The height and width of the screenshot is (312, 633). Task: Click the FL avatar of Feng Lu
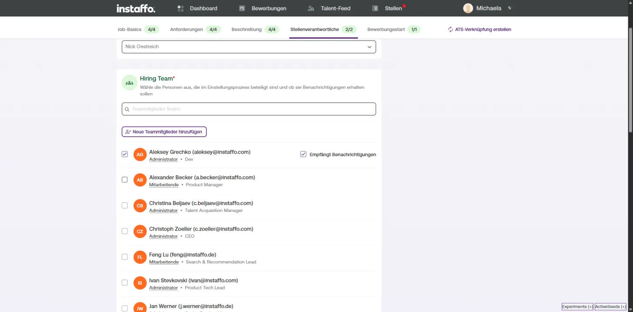(140, 257)
